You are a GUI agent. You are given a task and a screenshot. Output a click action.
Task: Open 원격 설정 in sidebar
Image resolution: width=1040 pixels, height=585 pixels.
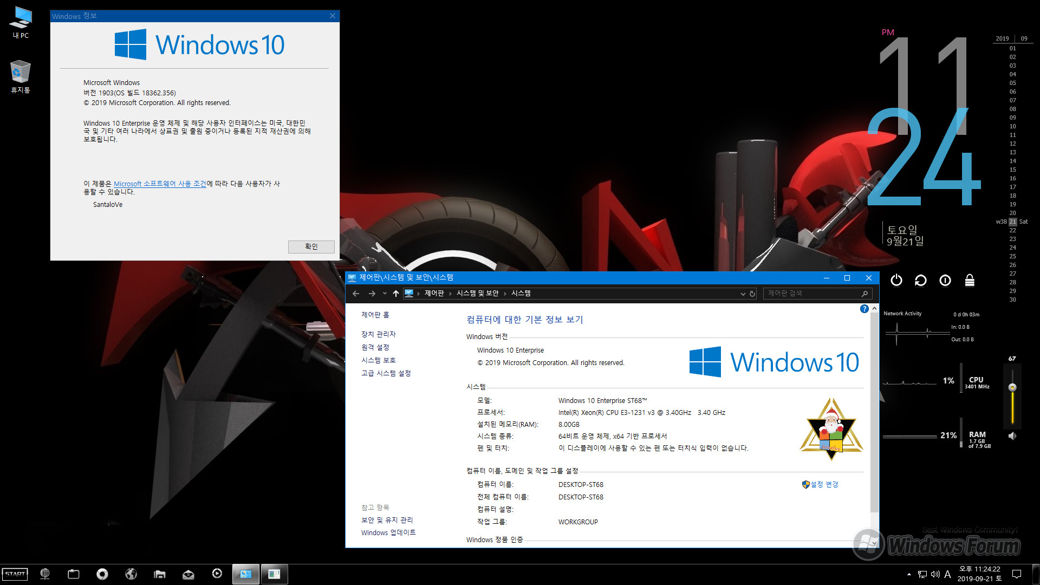tap(375, 347)
